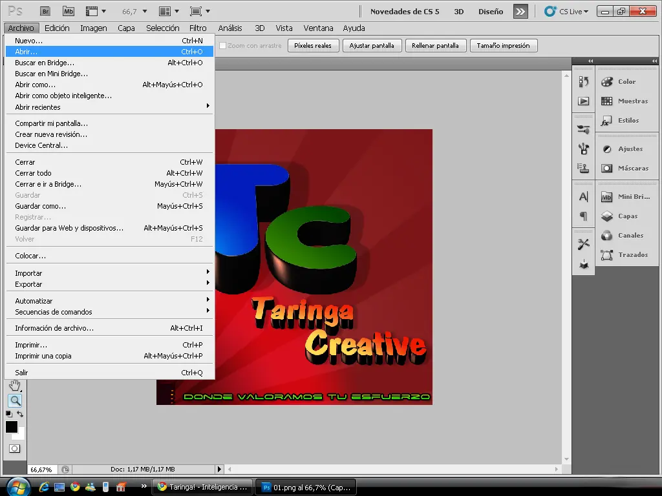
Task: Open the Tool Presets panel icon
Action: coord(584,244)
